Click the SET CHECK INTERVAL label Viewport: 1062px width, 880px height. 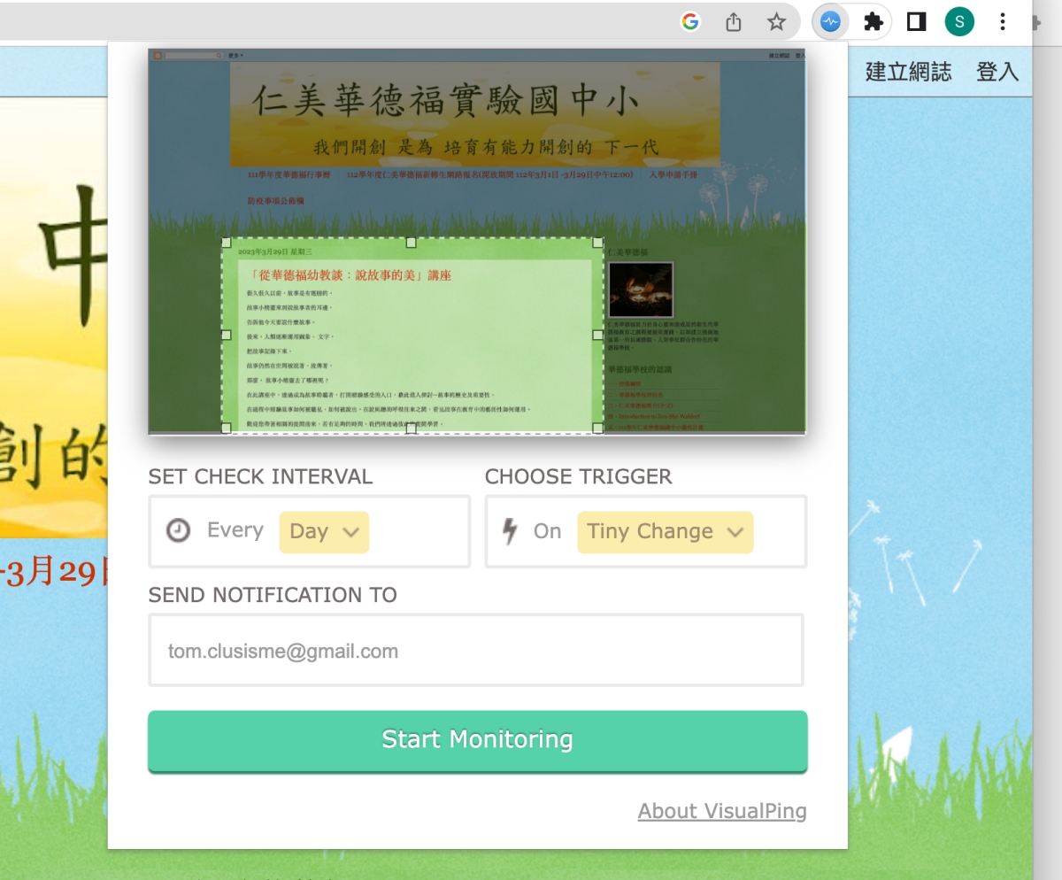coord(260,476)
